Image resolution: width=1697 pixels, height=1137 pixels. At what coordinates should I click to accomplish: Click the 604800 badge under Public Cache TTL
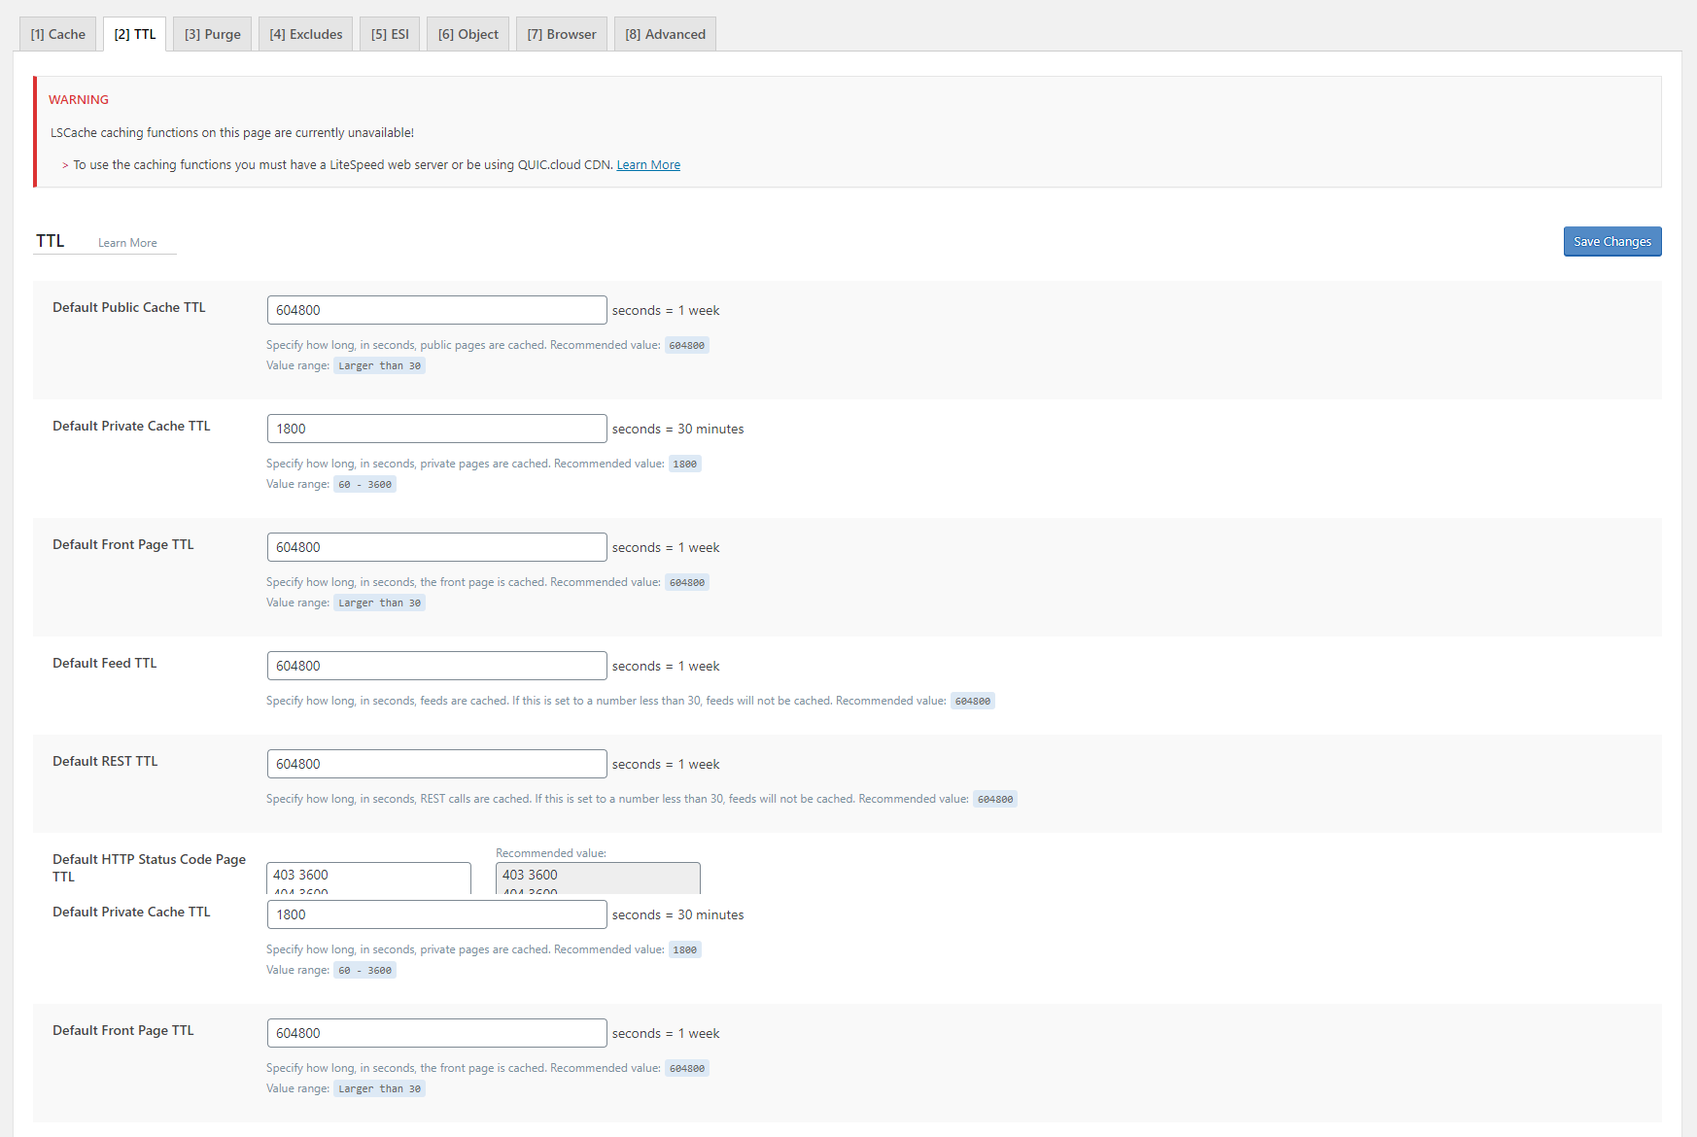[687, 346]
